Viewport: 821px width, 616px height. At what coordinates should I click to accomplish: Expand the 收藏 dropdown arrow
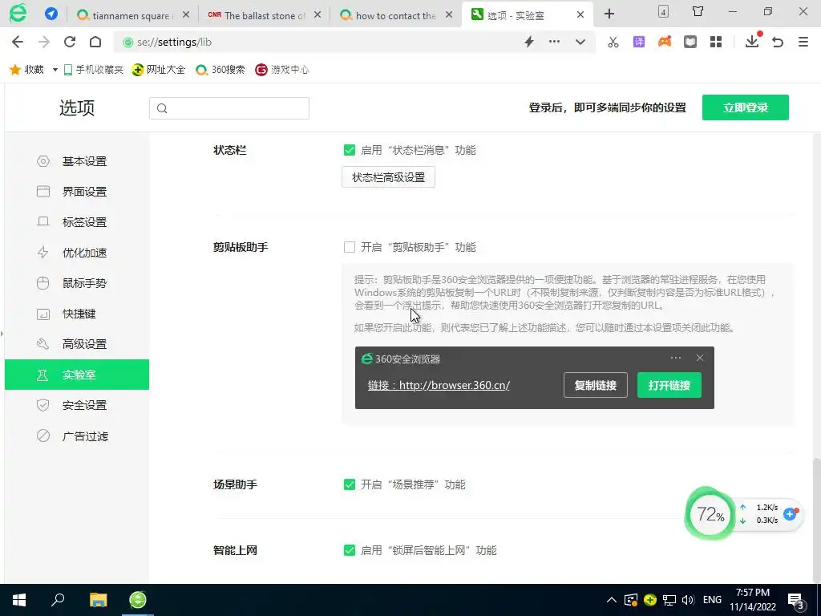55,70
